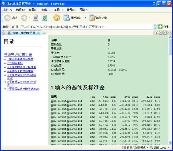Follow link 3.平差后的基线及标准差
This screenshot has width=173, height=151.
click(x=22, y=67)
